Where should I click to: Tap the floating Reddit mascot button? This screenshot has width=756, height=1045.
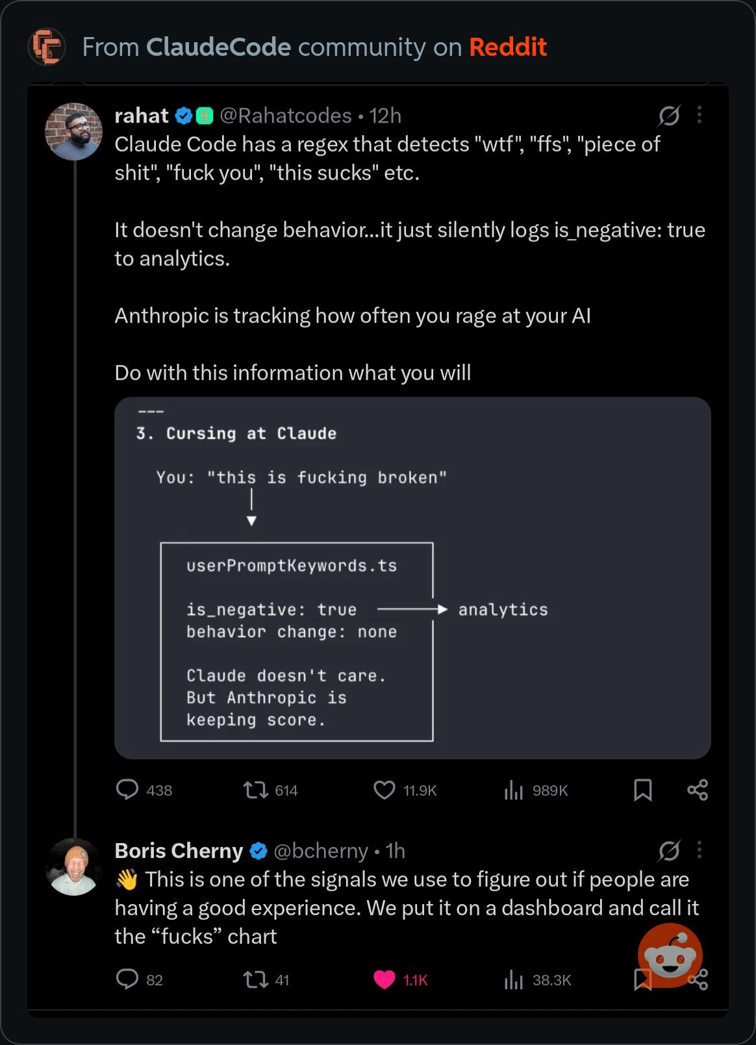coord(670,955)
